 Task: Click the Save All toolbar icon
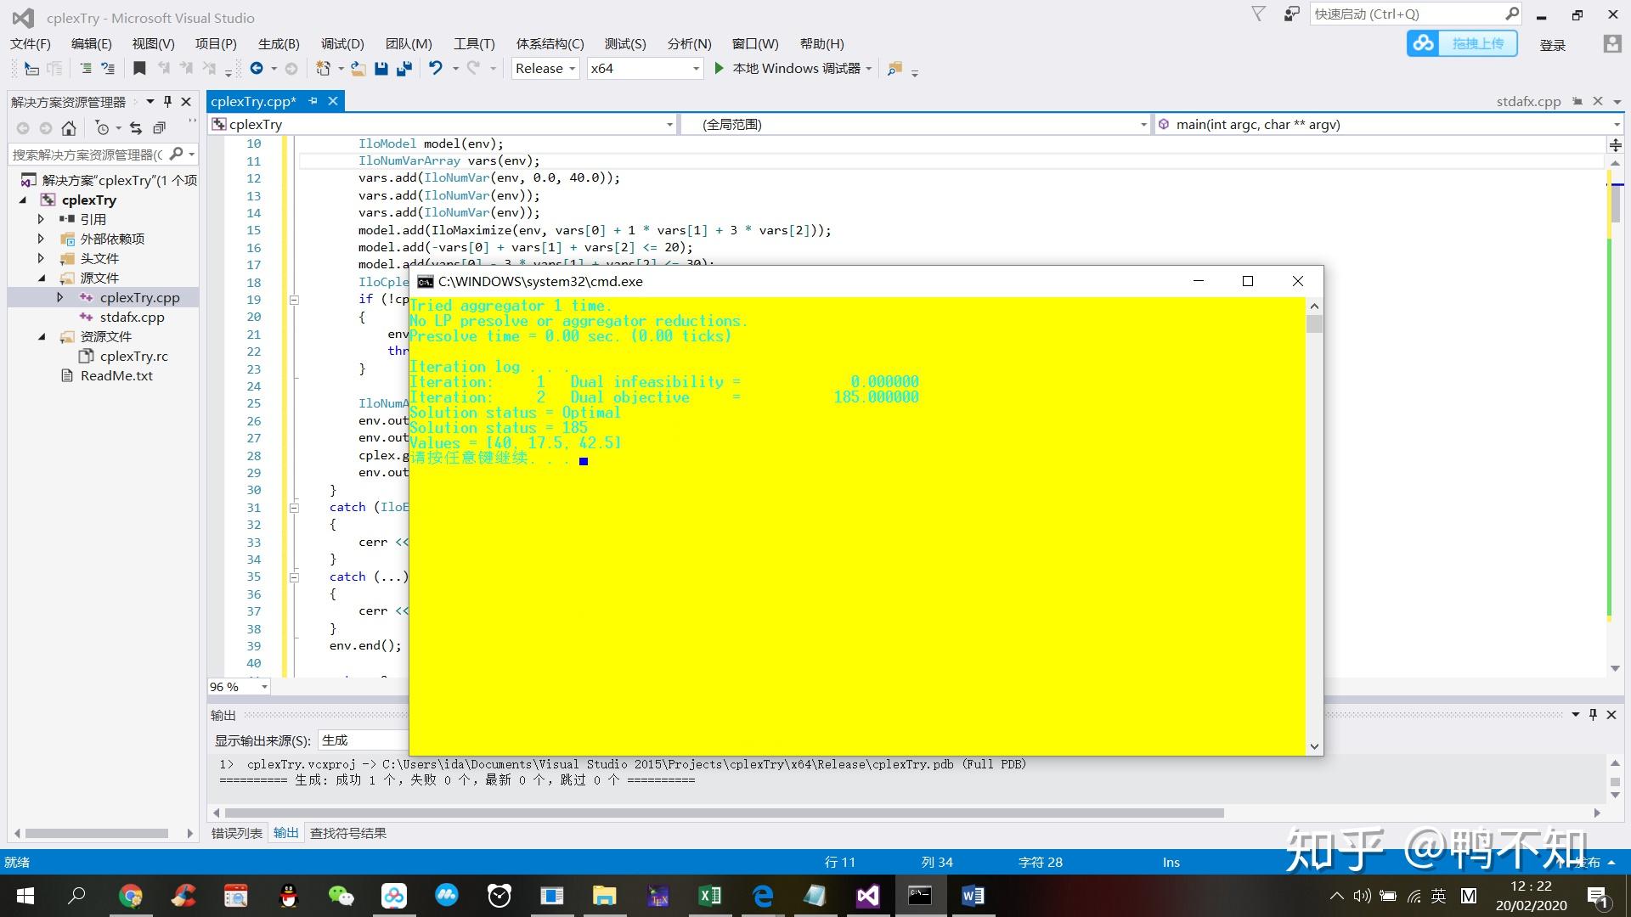404,69
